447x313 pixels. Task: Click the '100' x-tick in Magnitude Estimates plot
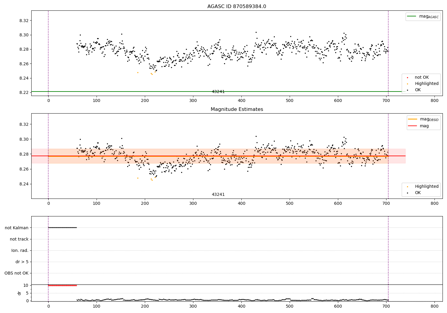click(97, 204)
